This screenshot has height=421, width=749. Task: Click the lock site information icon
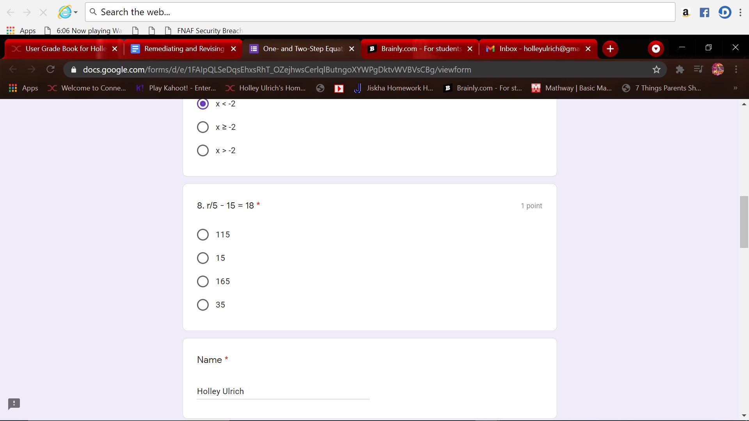pyautogui.click(x=74, y=70)
